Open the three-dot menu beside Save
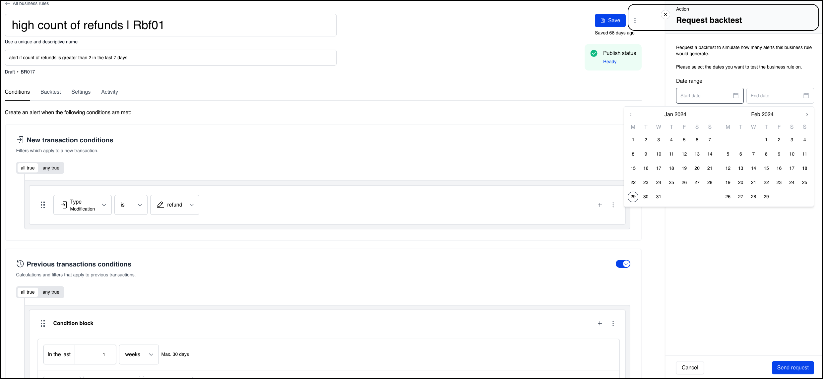The width and height of the screenshot is (823, 379). pyautogui.click(x=635, y=21)
